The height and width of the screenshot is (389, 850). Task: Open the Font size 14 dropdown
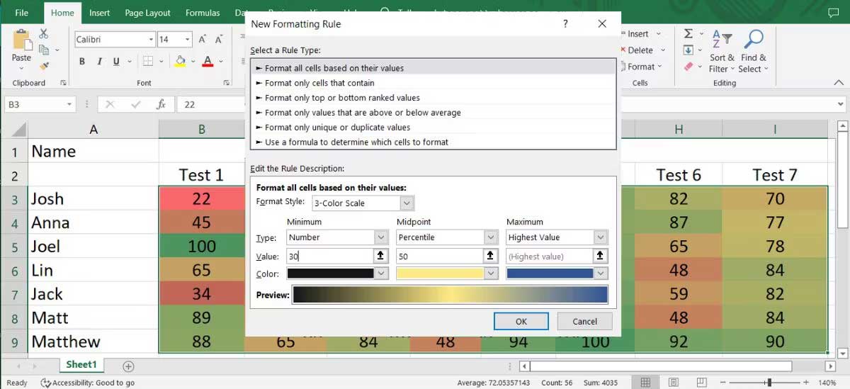[188, 40]
